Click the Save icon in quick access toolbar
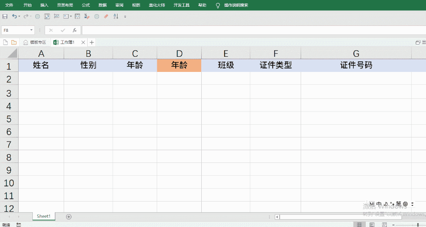The image size is (426, 227). (5, 17)
